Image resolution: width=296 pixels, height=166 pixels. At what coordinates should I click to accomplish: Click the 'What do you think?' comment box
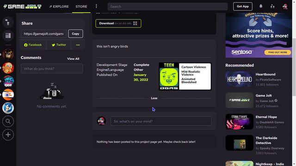point(52,69)
